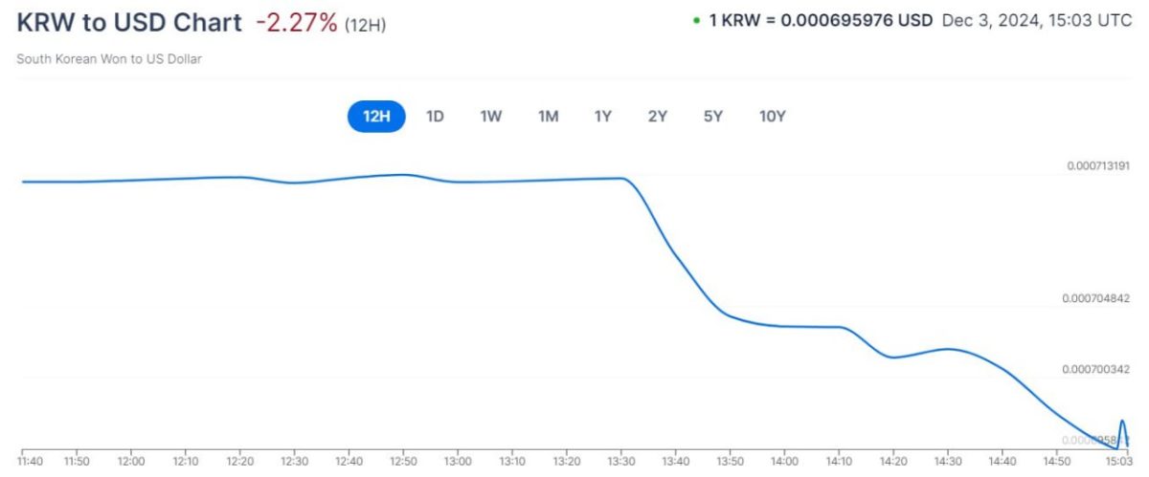Select the 2Y time range

pyautogui.click(x=657, y=117)
